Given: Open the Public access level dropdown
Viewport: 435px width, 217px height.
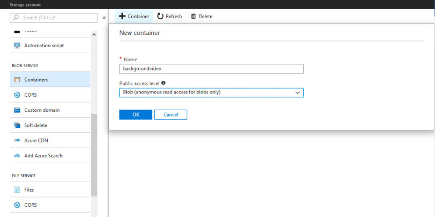Looking at the screenshot, I should (x=211, y=92).
